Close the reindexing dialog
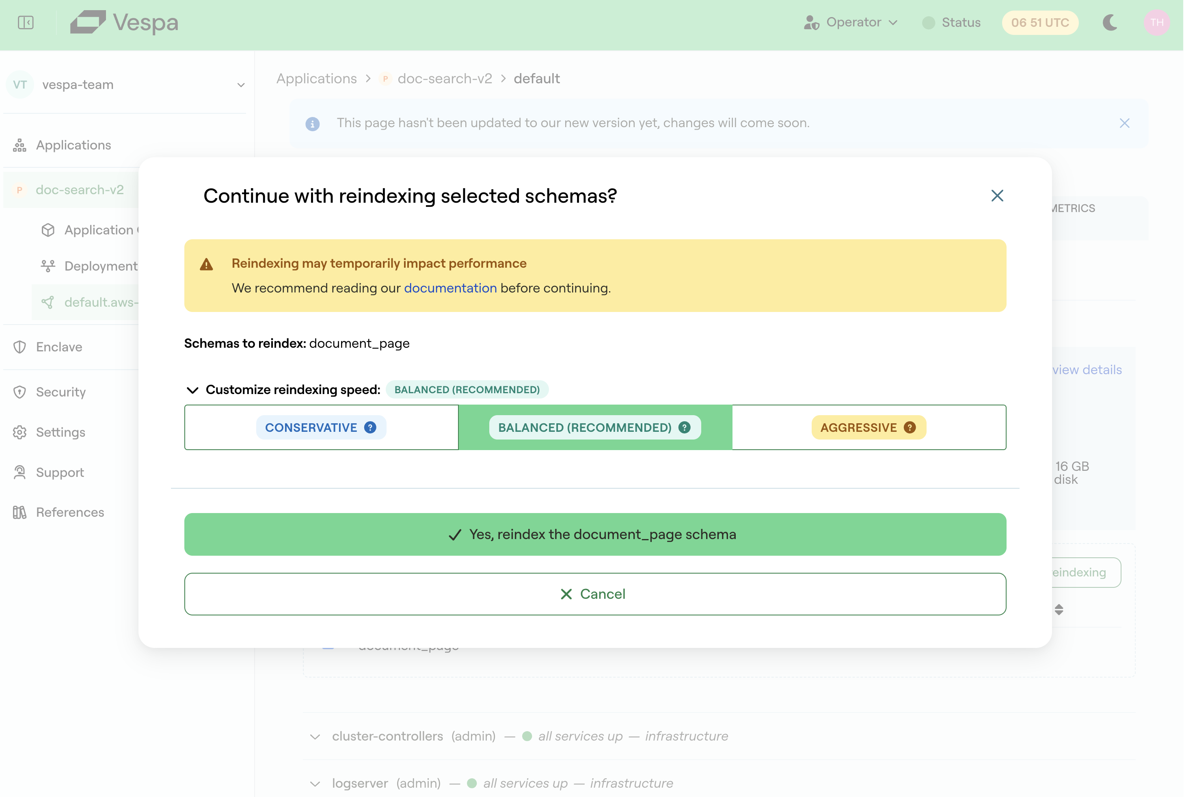1184x797 pixels. 996,196
